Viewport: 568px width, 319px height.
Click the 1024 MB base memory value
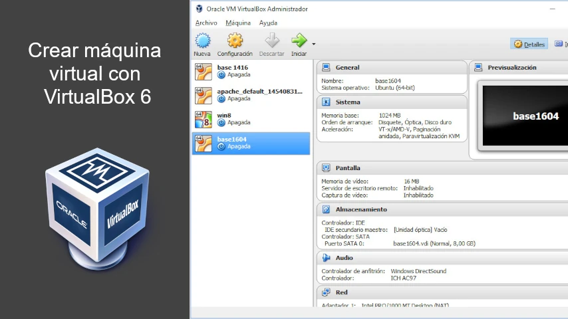point(390,116)
